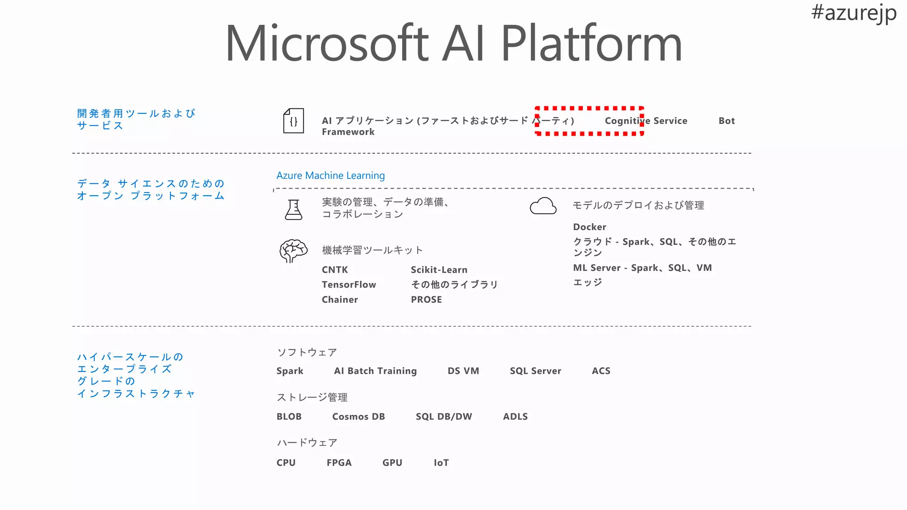907x510 pixels.
Task: Click the Microsoft AI Platform title
Action: (453, 43)
